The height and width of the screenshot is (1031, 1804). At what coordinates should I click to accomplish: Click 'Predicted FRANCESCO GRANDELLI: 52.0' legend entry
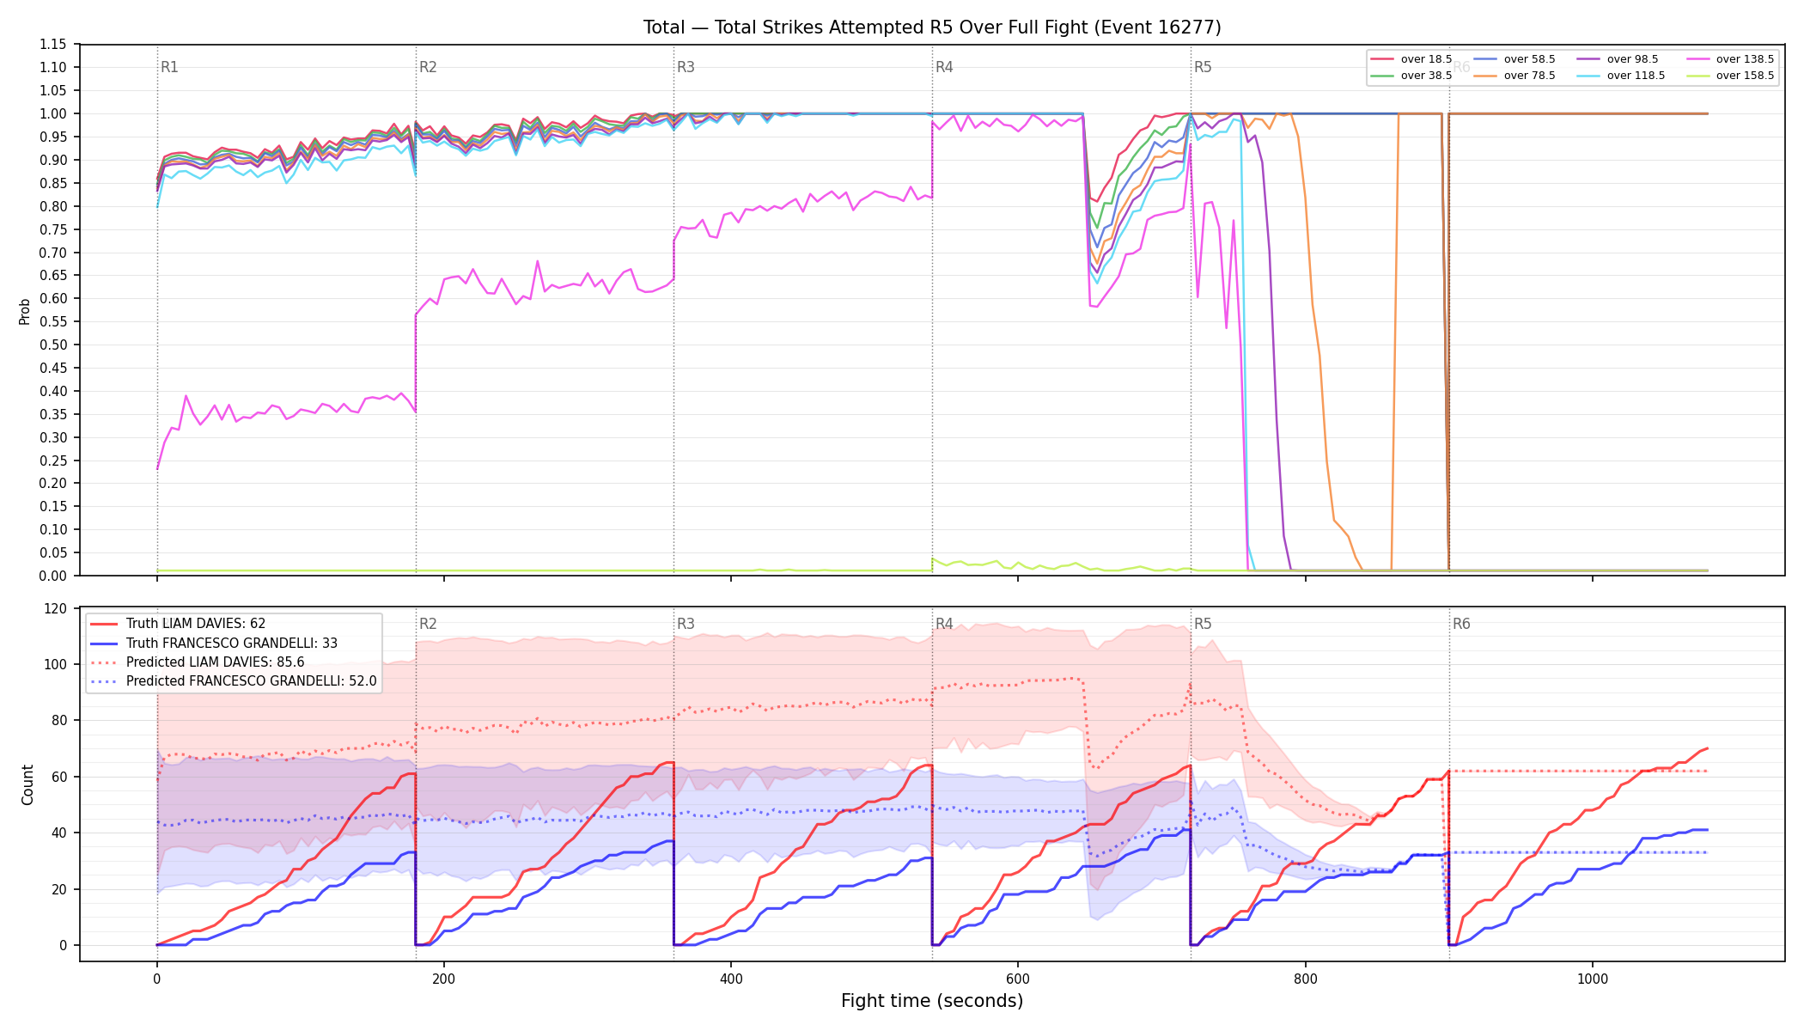click(234, 681)
